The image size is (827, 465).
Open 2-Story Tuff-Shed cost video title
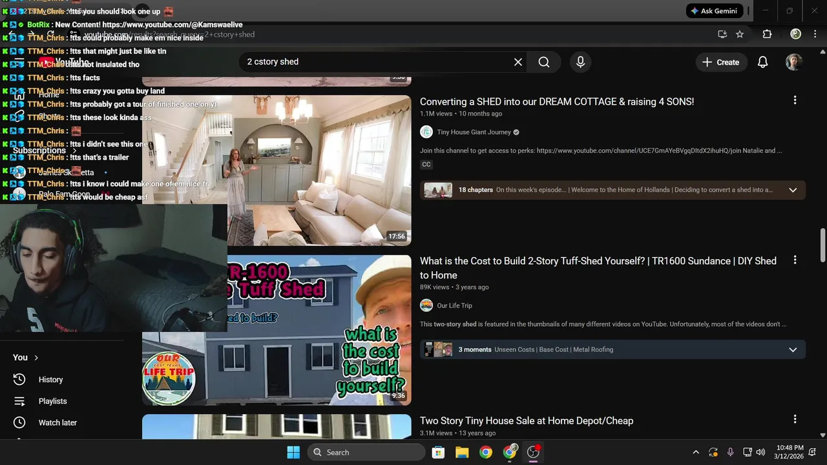click(598, 268)
